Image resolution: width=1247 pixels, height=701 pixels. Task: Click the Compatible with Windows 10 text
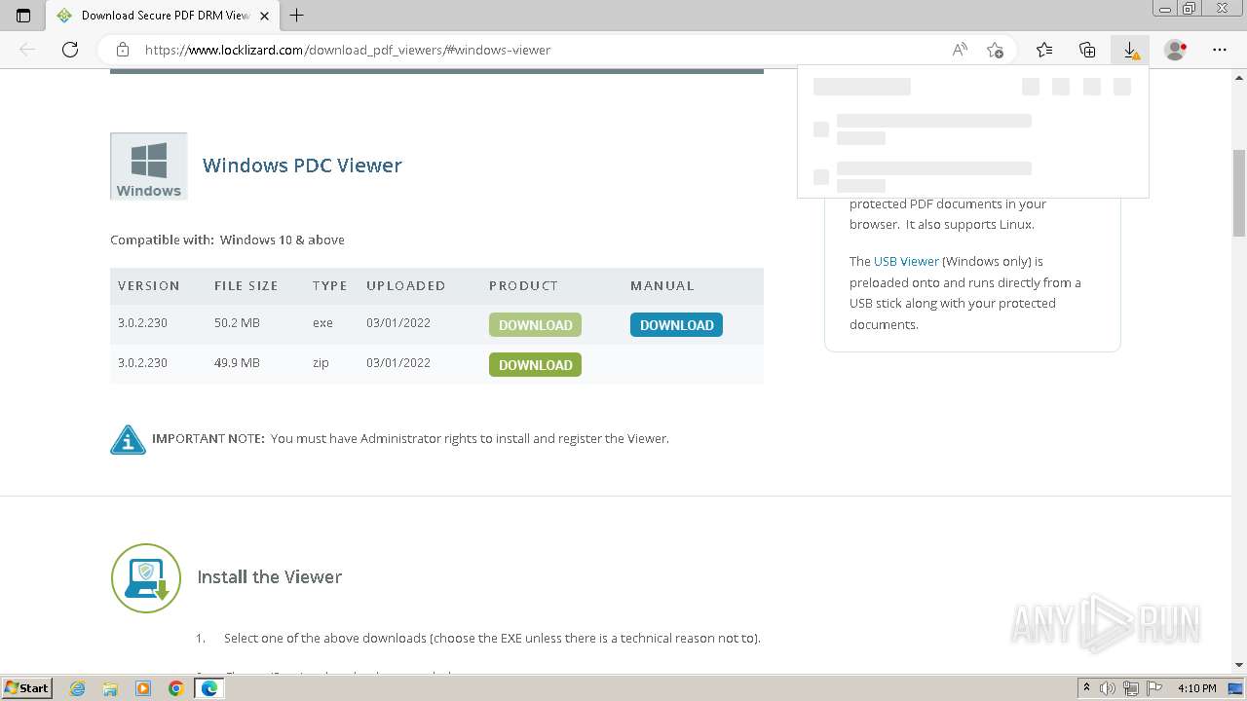coord(227,240)
